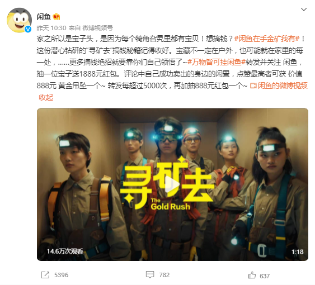
Task: Click the 微博视频号 source link
Action: (98, 28)
